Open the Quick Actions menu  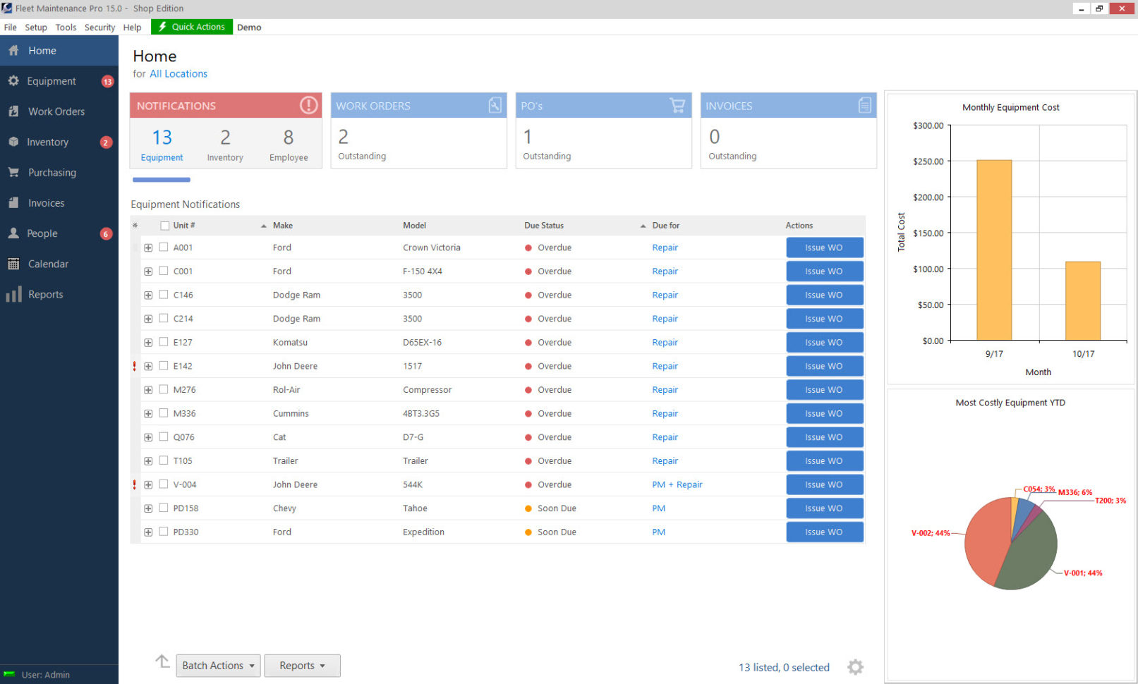click(191, 27)
